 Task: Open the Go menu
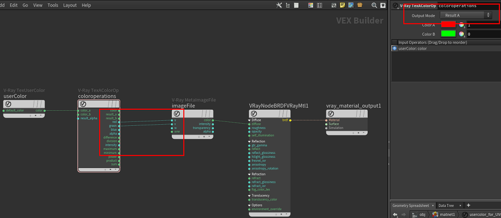[25, 5]
